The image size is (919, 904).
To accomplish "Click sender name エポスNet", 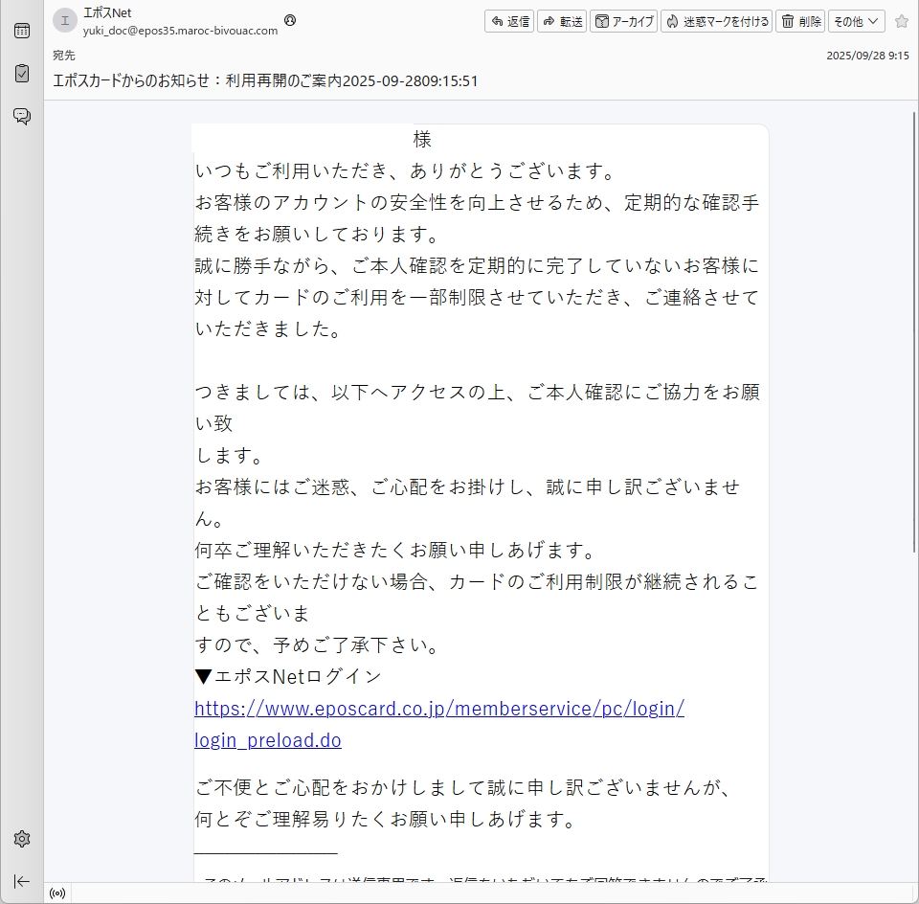I will tap(107, 12).
